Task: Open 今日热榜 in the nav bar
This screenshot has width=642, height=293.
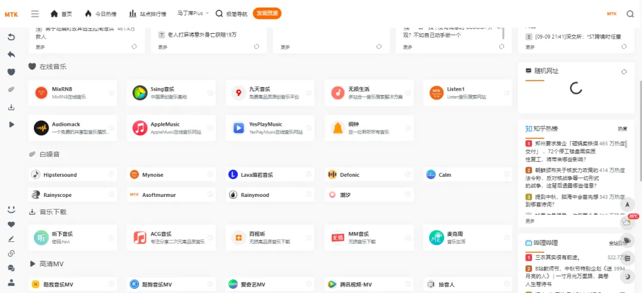Action: 100,14
